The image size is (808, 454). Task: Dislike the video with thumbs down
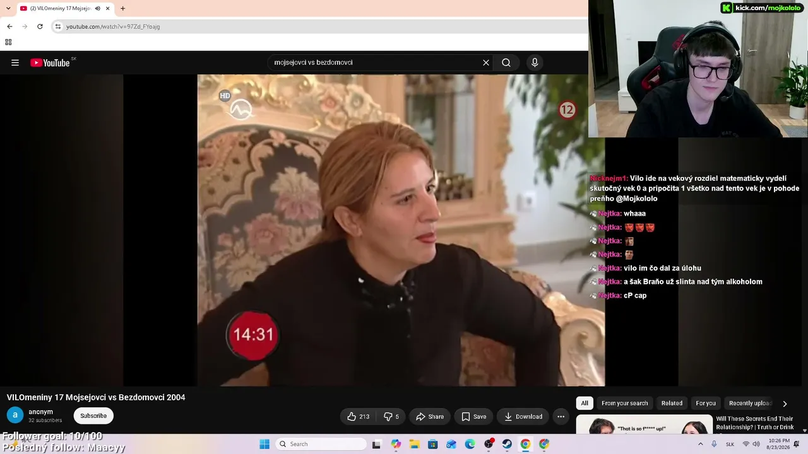(x=391, y=416)
